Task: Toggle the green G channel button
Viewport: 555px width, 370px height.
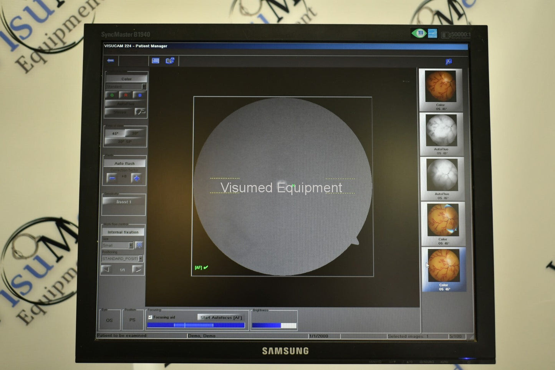Action: [x=112, y=95]
